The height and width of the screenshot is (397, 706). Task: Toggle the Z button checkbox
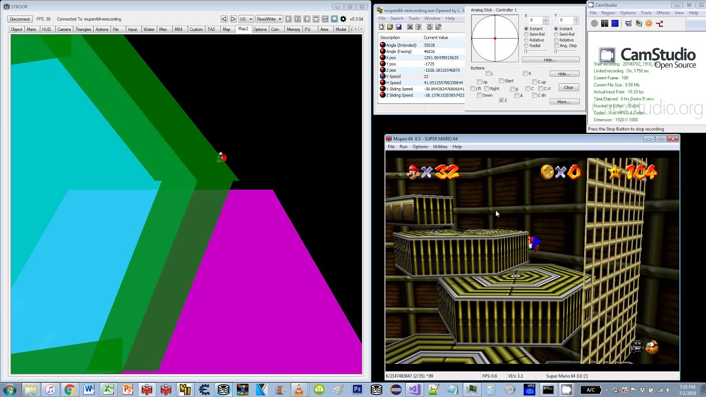point(501,100)
